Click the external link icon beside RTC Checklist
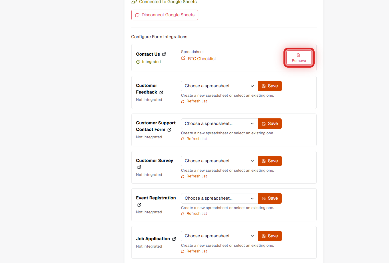The image size is (389, 263). (183, 58)
